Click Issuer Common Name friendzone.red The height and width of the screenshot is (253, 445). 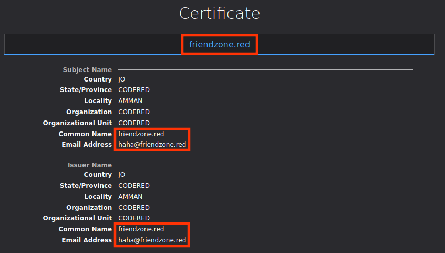point(141,229)
